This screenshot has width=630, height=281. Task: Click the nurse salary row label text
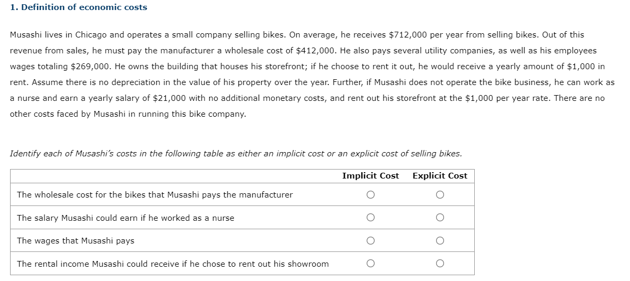coord(126,218)
